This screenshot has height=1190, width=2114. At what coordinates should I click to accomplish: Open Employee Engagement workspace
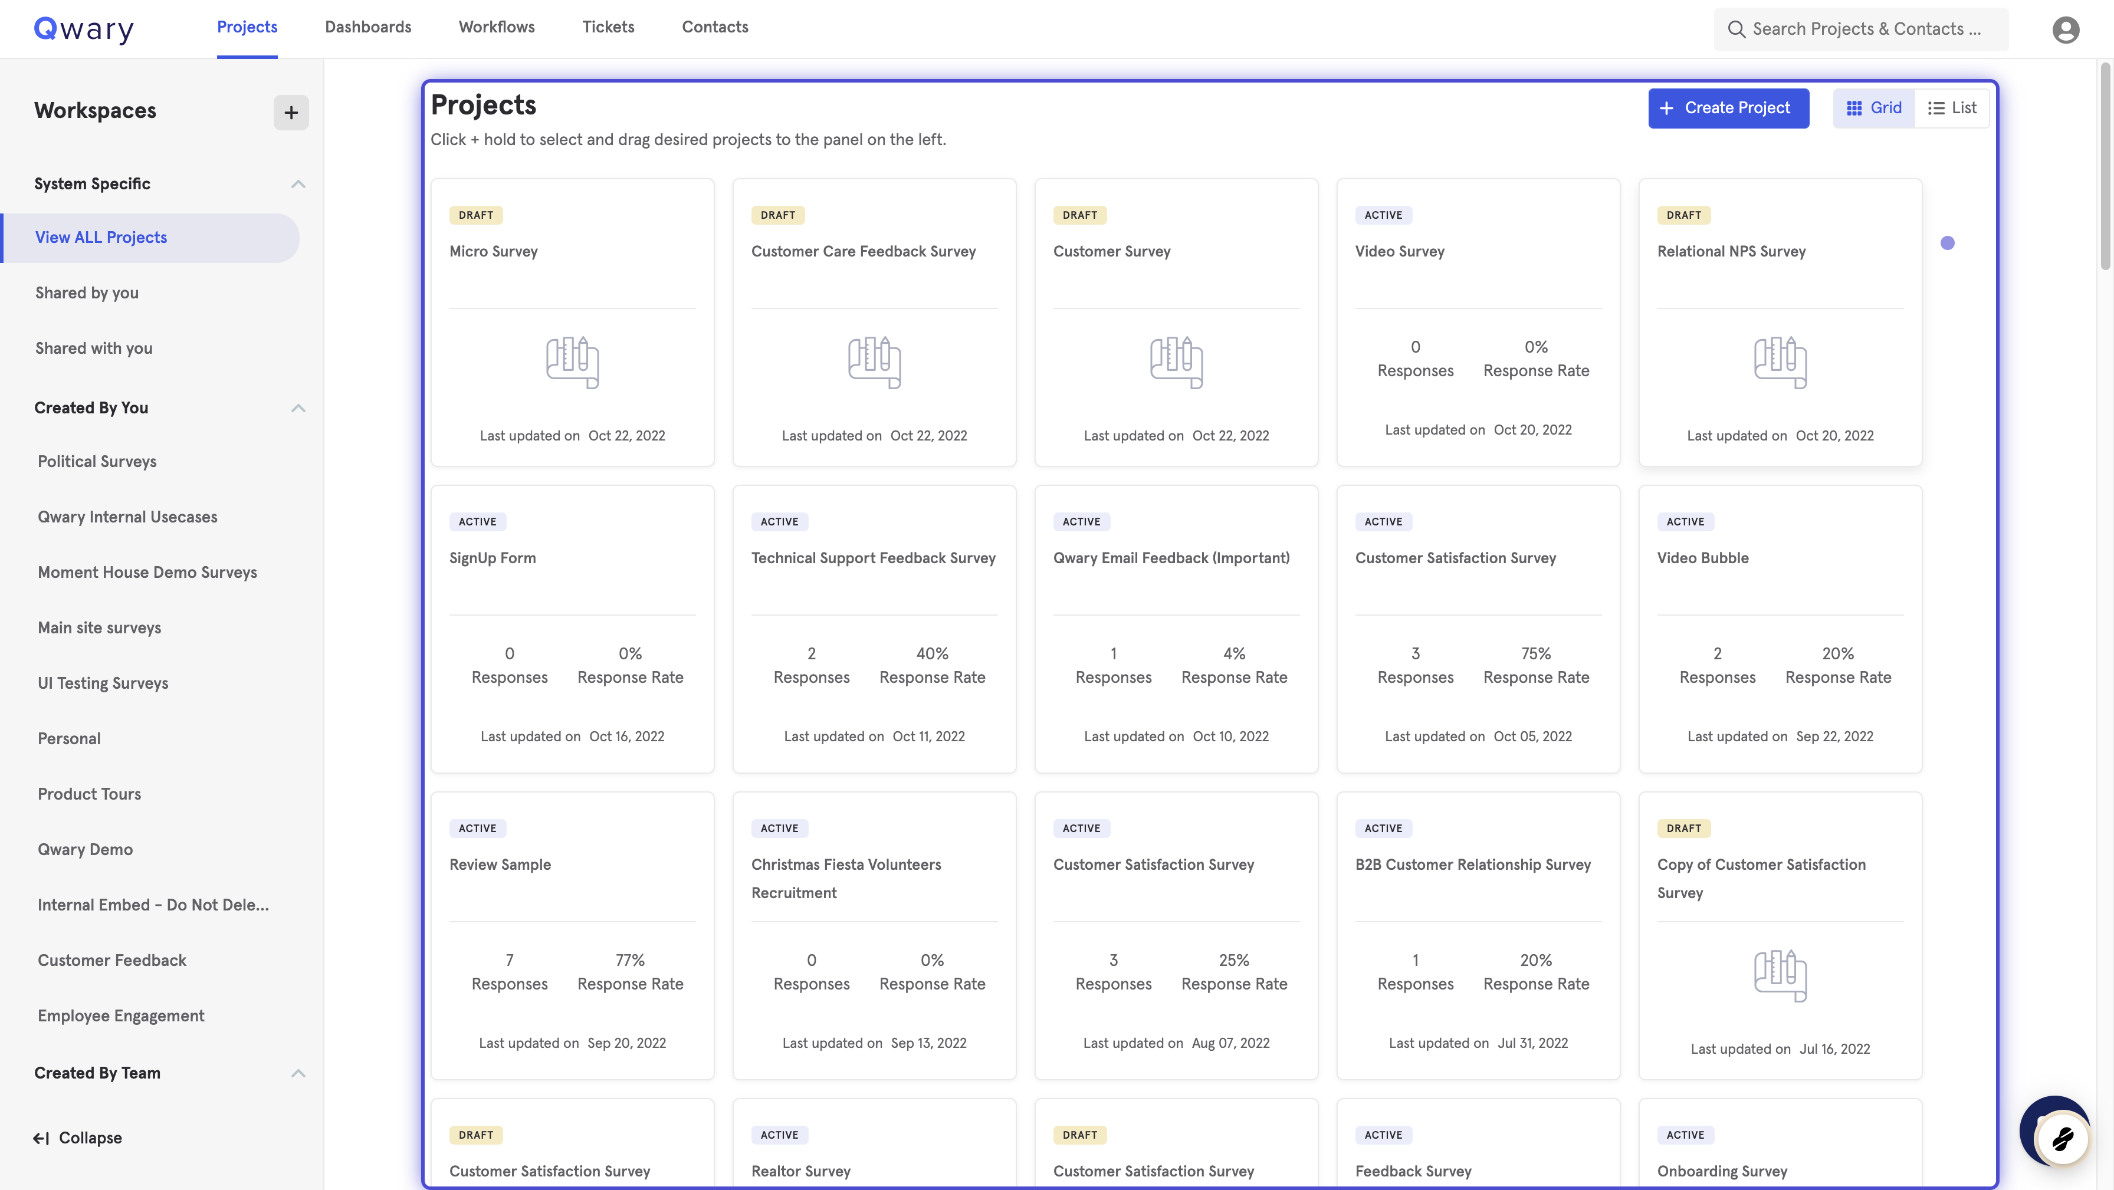(x=121, y=1015)
